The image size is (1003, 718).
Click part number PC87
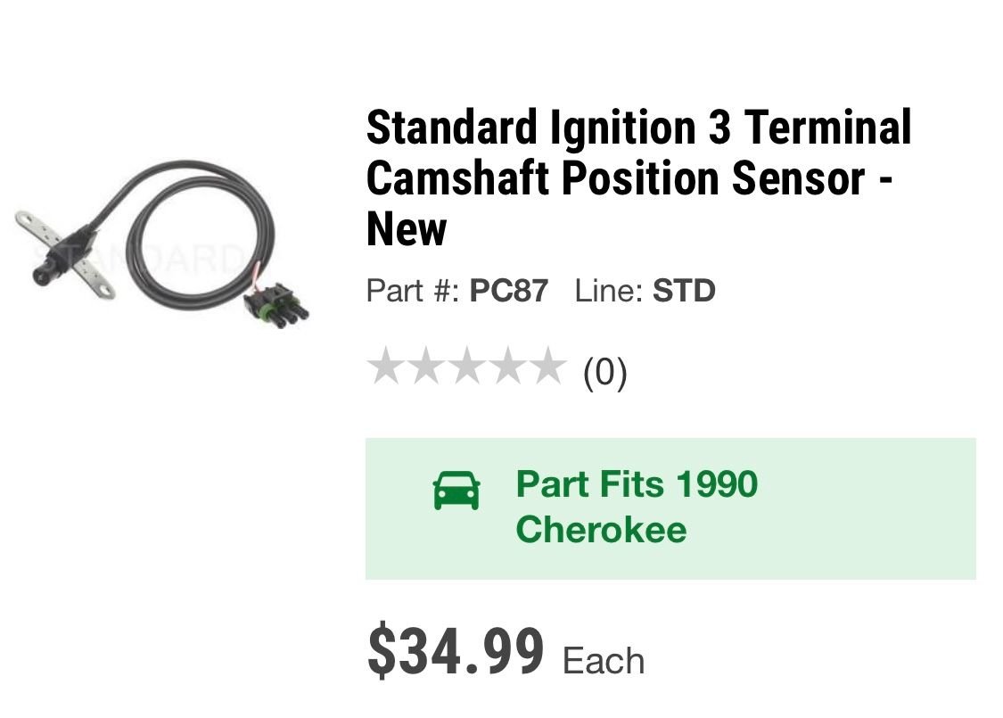[508, 291]
